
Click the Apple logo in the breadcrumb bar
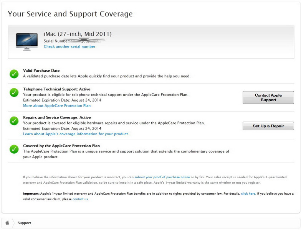[x=7, y=223]
